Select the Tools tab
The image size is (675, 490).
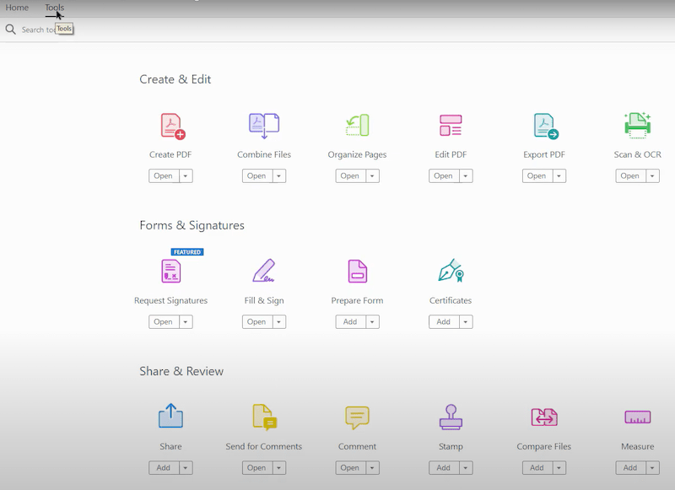pyautogui.click(x=54, y=8)
